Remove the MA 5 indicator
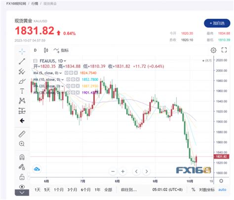The image size is (234, 200). click(x=76, y=73)
